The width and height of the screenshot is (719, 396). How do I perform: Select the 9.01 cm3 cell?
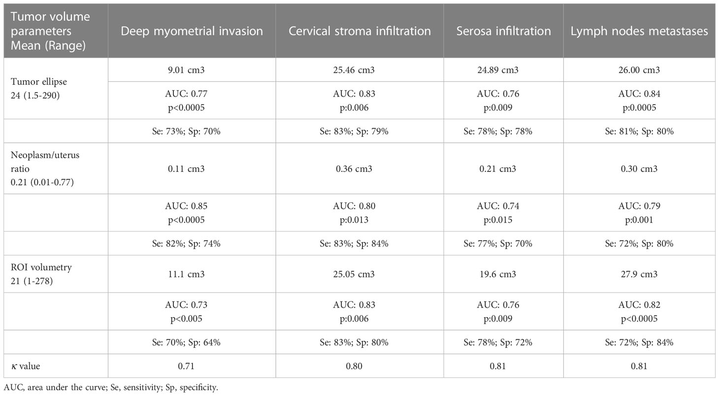192,70
